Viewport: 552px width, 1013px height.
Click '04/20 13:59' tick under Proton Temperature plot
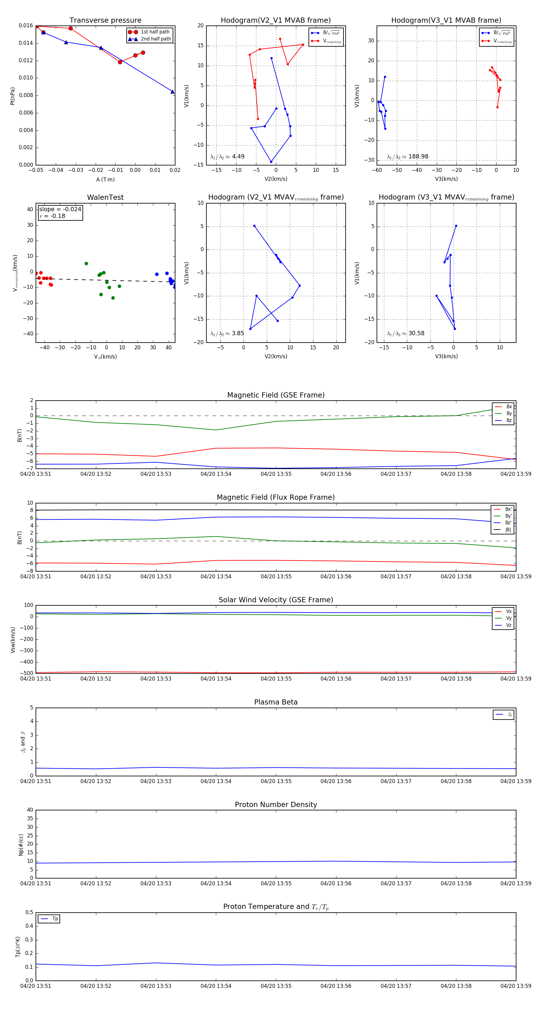point(516,986)
